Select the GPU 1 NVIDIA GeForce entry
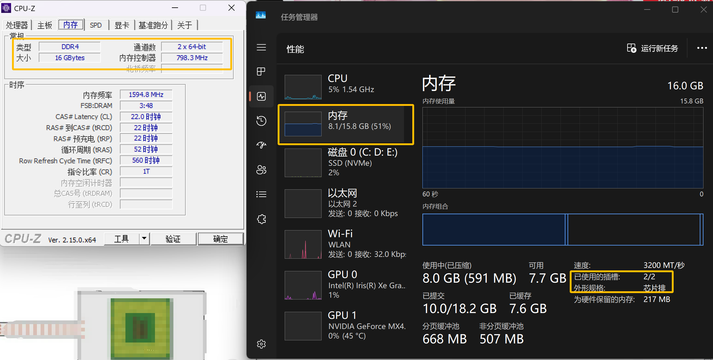 click(344, 326)
